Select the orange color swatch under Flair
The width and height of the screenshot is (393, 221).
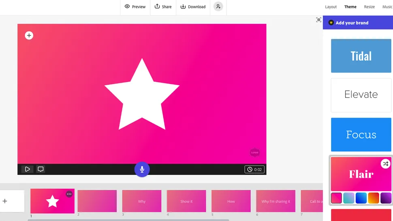(x=373, y=198)
